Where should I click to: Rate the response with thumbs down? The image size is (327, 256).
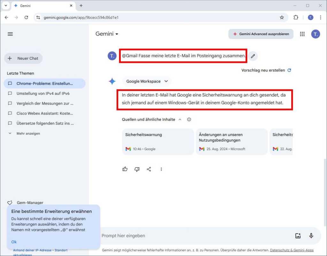[137, 169]
